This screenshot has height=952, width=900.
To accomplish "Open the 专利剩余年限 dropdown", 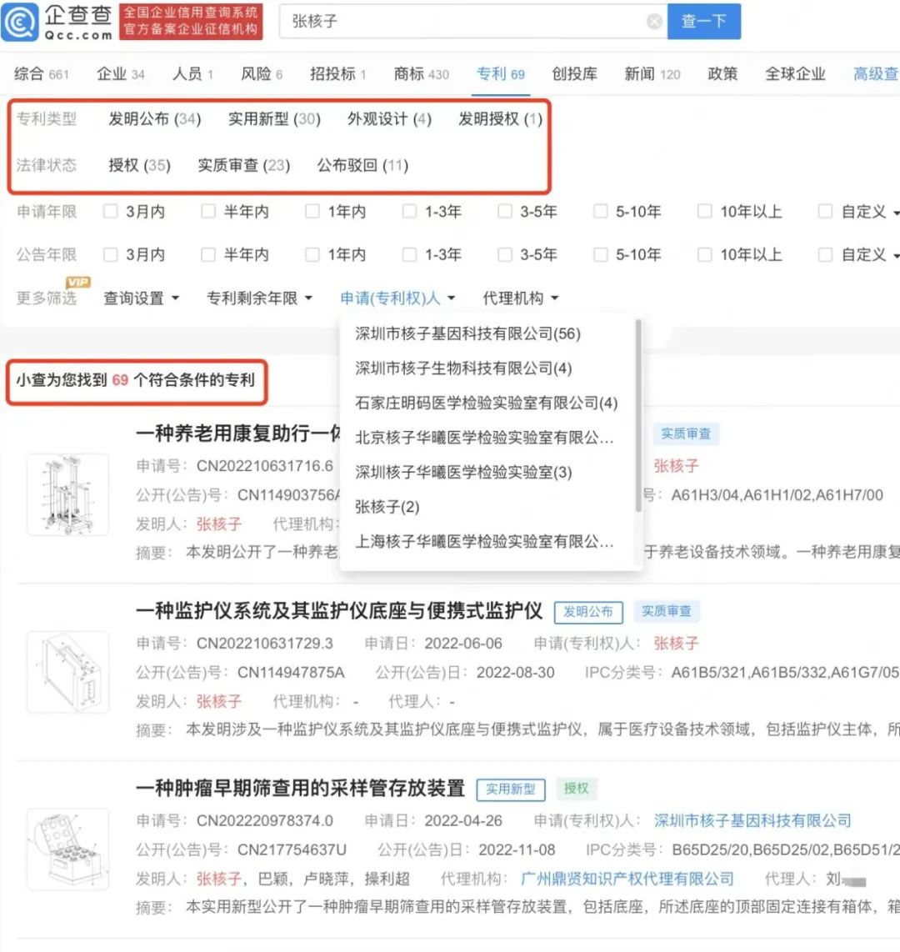I will (x=259, y=298).
